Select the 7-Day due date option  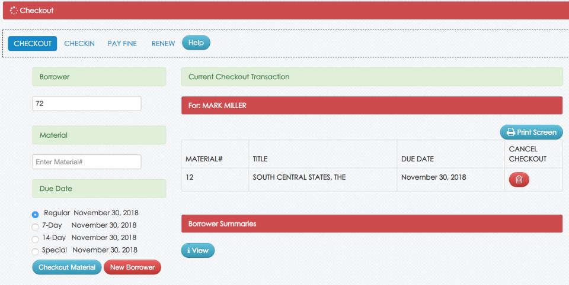[x=35, y=227]
